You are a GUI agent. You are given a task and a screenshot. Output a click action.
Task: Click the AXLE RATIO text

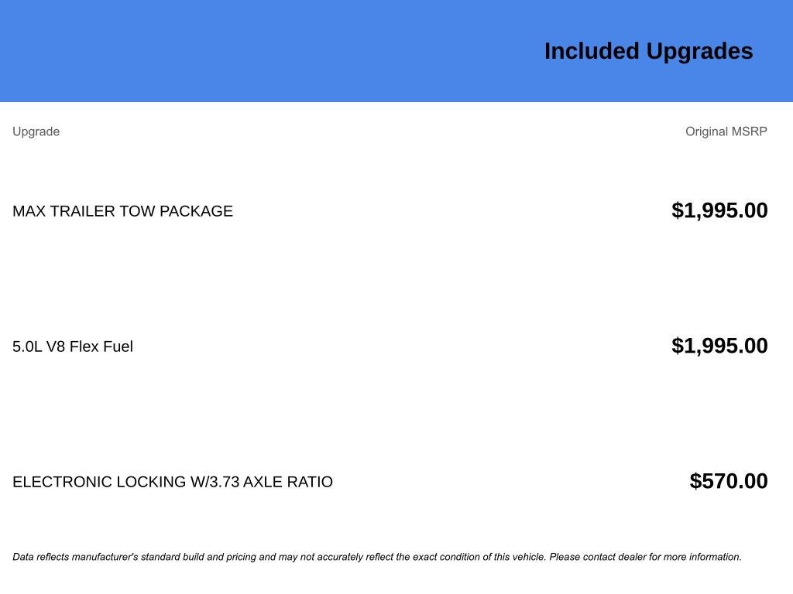click(288, 482)
